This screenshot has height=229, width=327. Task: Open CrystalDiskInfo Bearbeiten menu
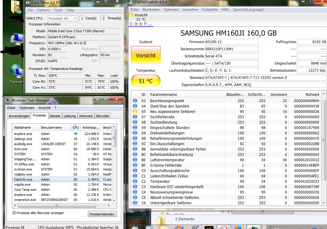click(x=151, y=10)
